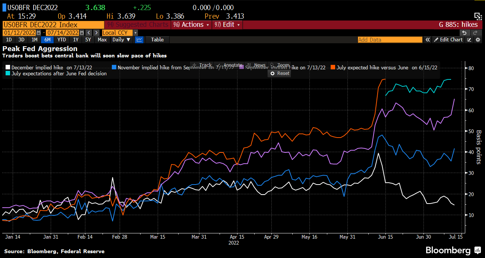This screenshot has height=258, width=485.
Task: Click the undo arrow icon
Action: (464, 33)
